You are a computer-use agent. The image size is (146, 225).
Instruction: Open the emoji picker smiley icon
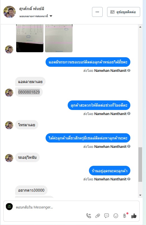[116, 216]
